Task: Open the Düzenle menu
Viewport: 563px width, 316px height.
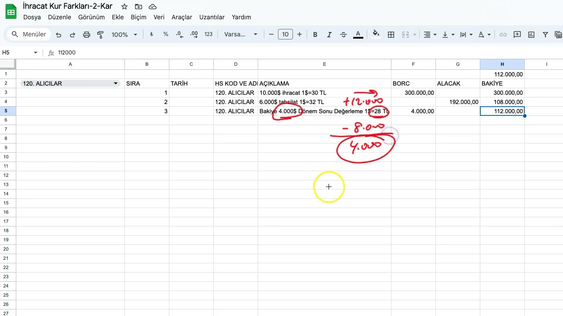Action: 59,17
